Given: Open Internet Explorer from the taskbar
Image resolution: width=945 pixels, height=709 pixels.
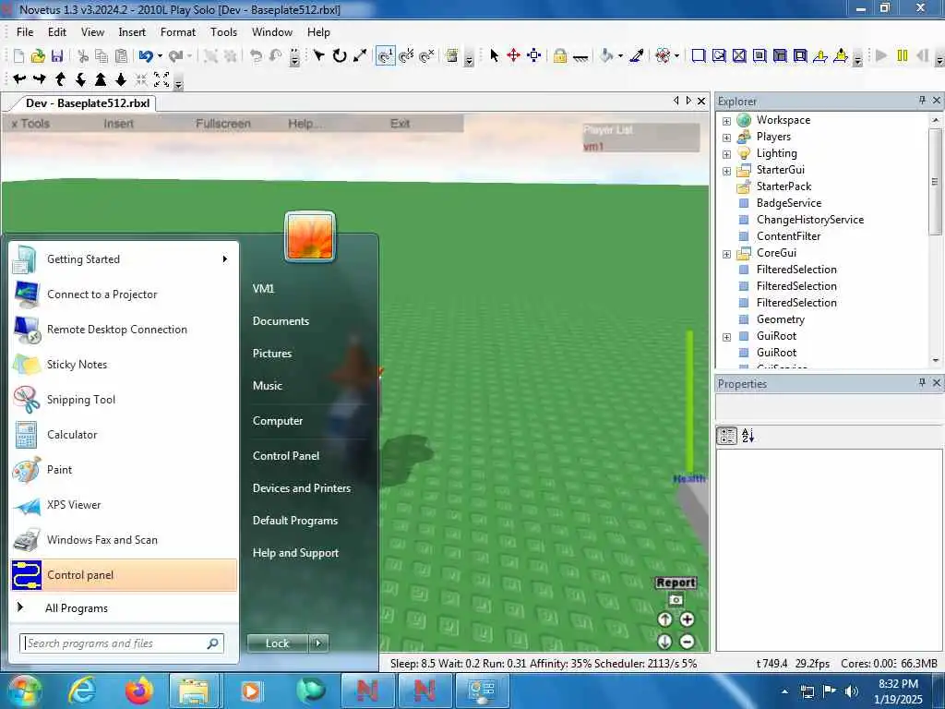Looking at the screenshot, I should coord(82,691).
